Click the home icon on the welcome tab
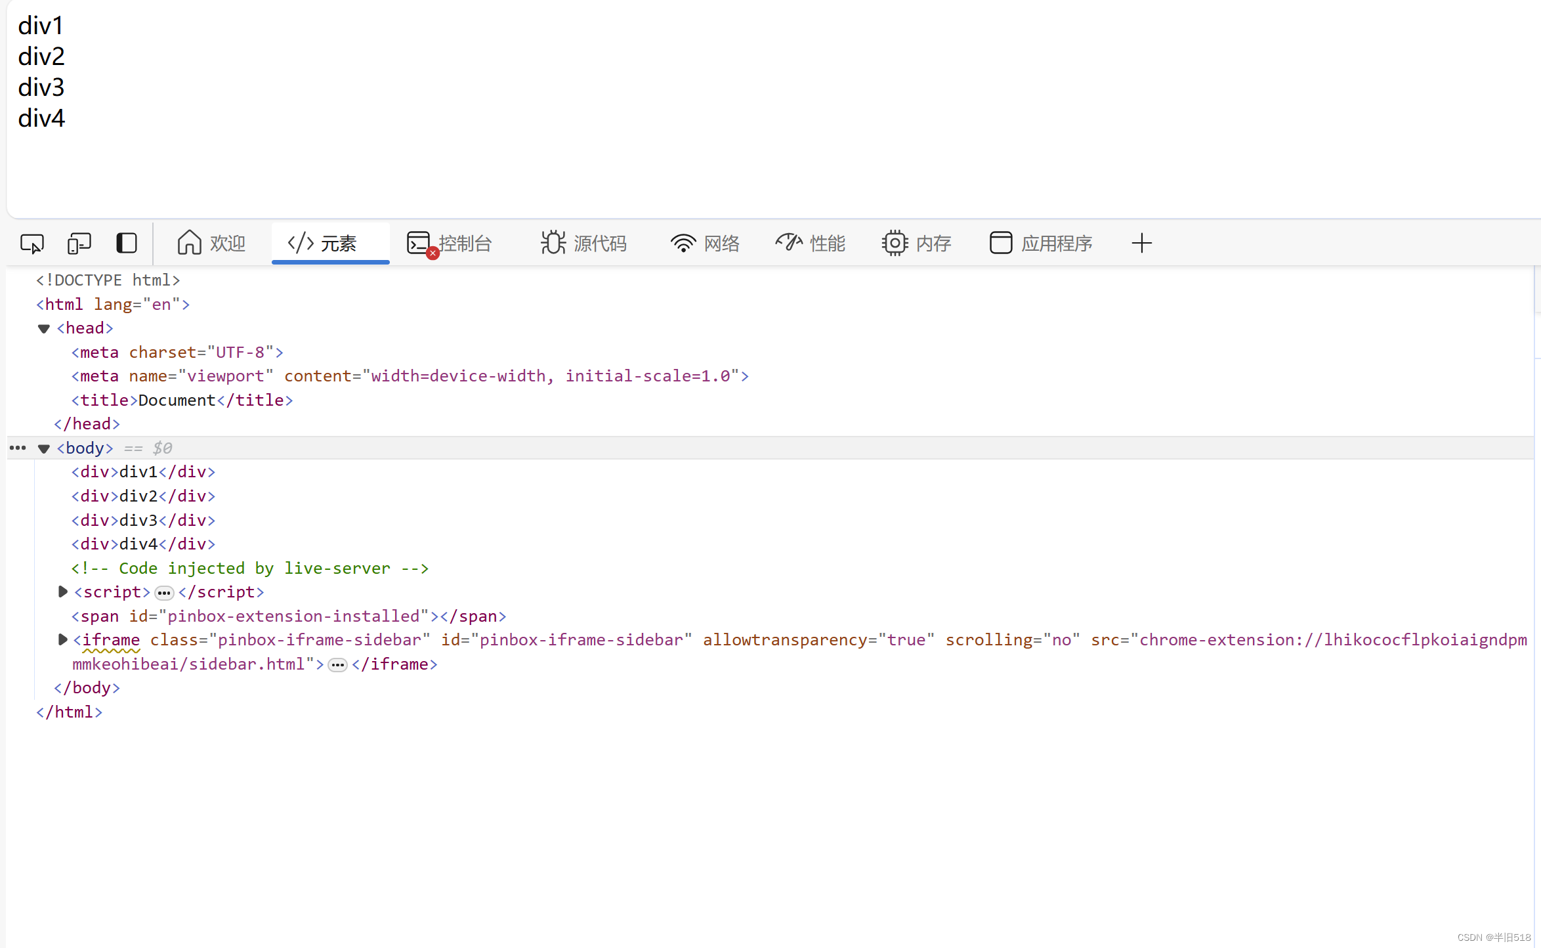 tap(189, 242)
